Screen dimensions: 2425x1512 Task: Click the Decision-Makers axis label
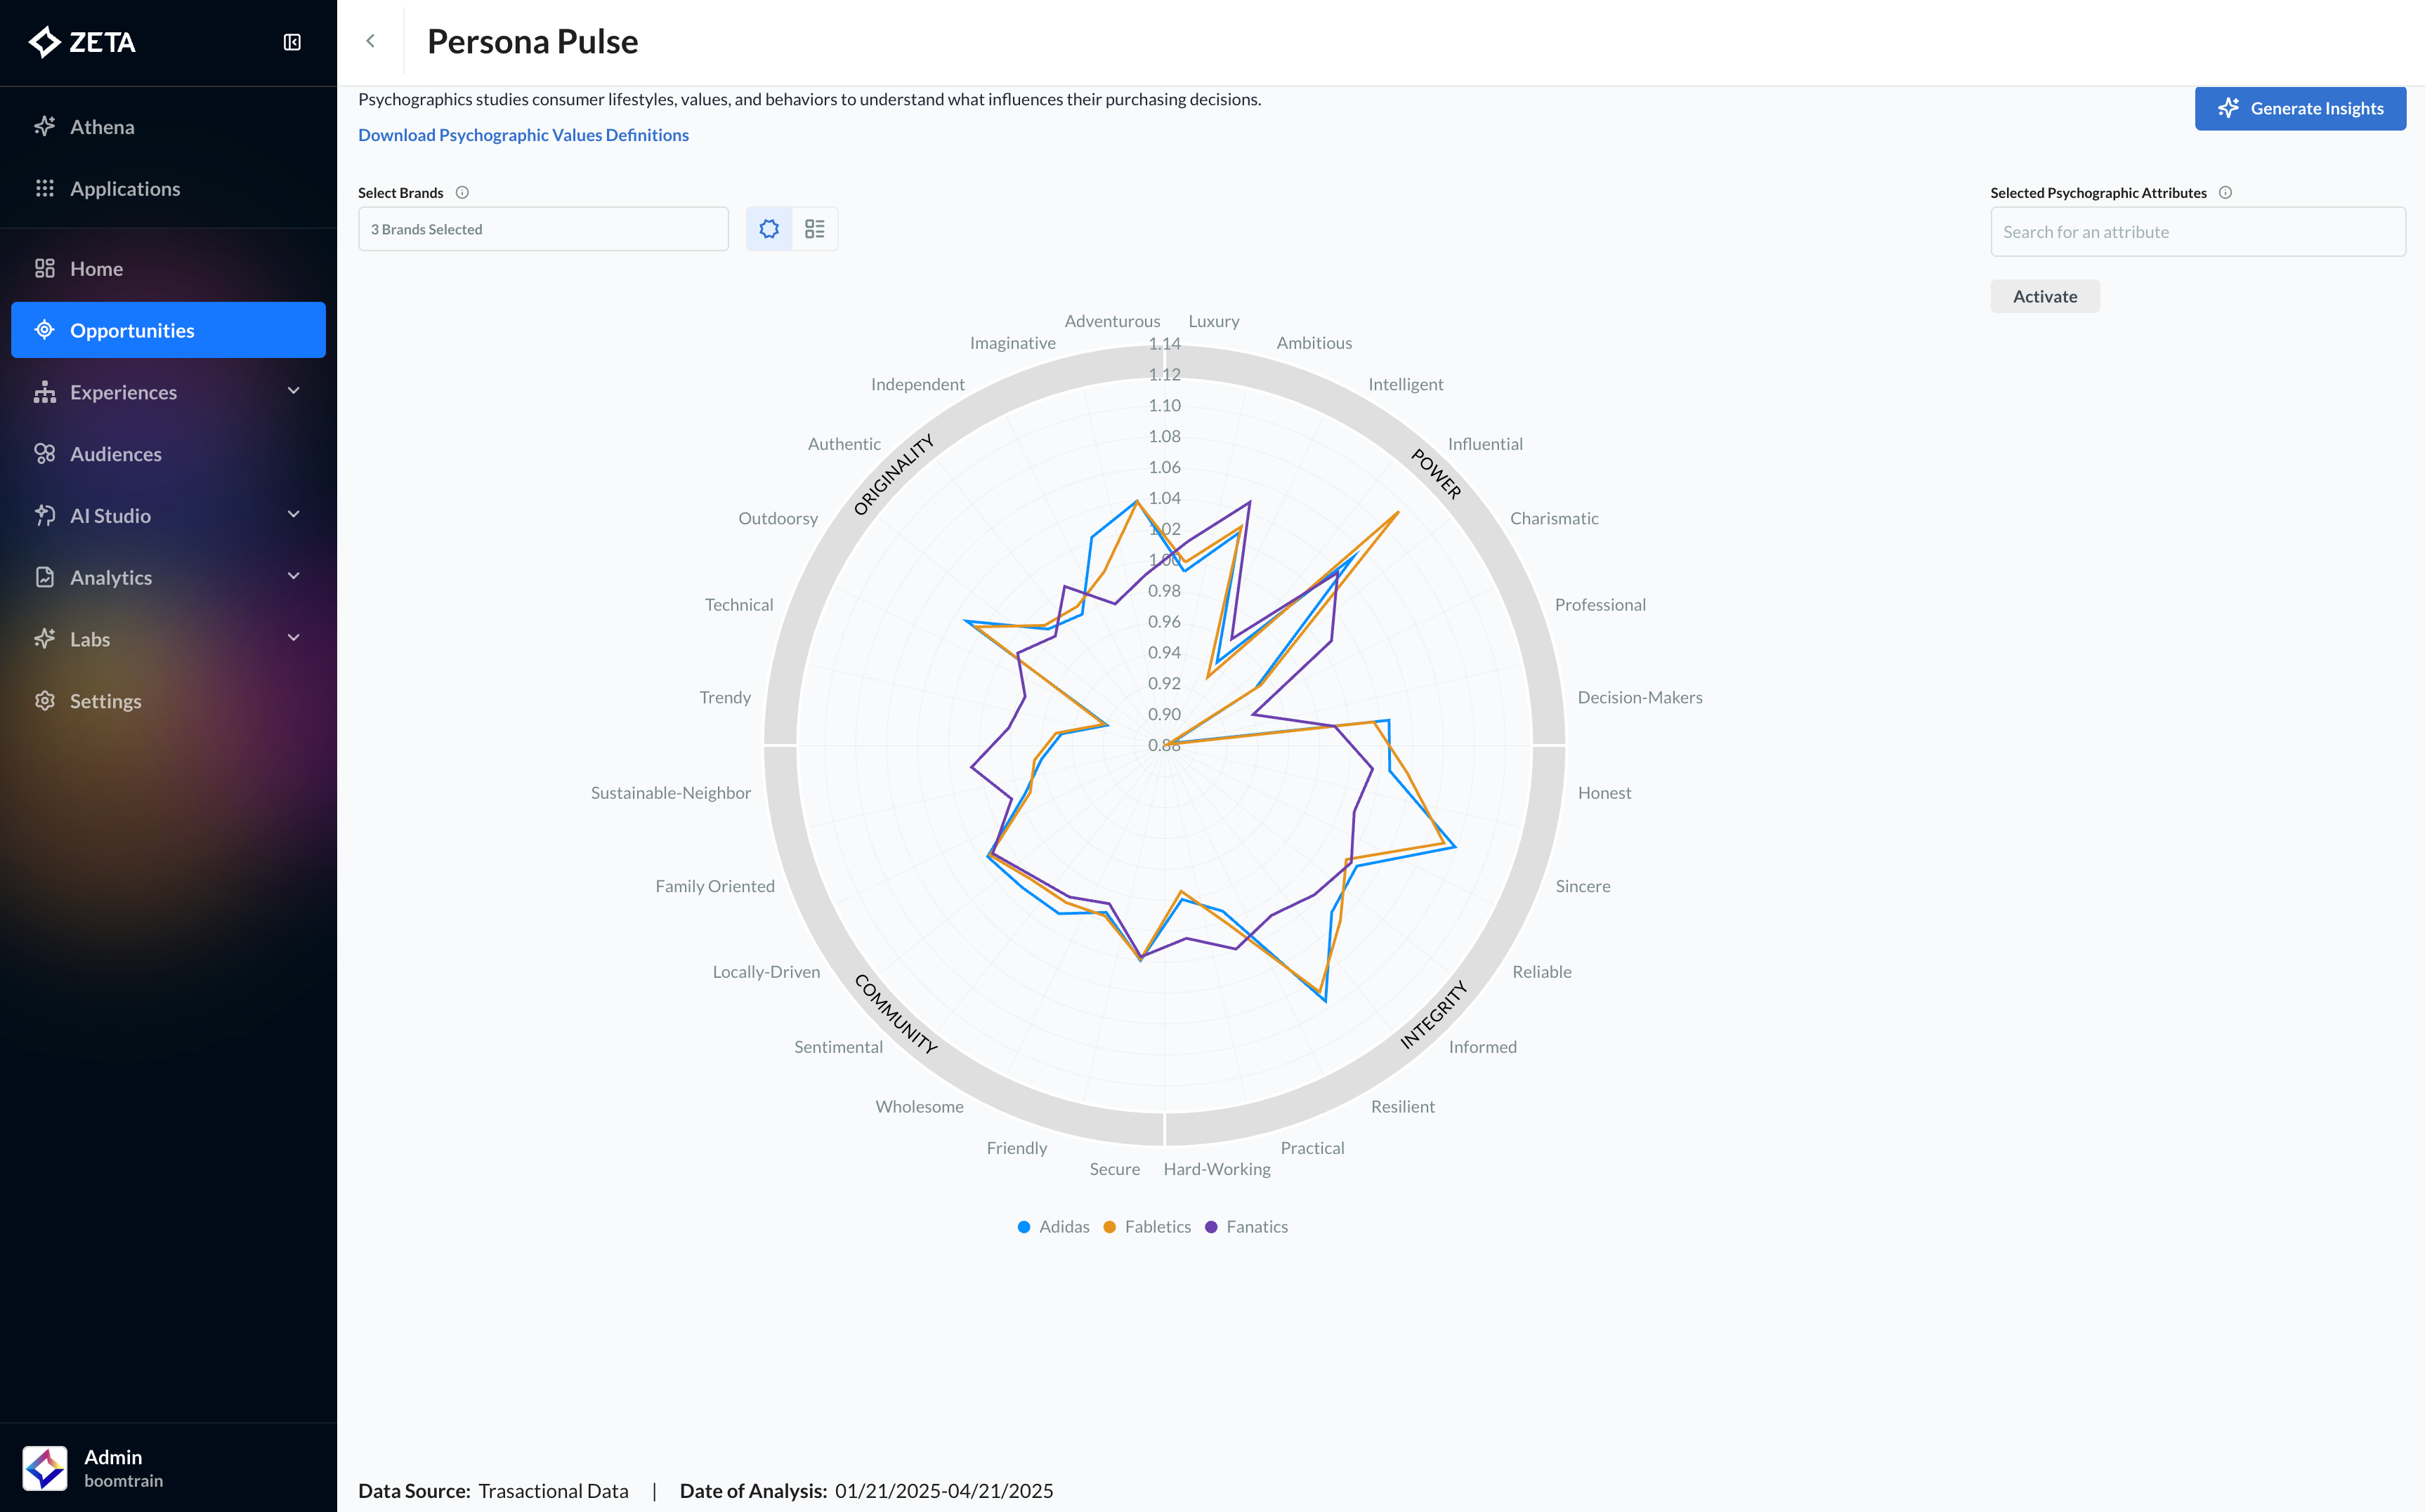(x=1640, y=697)
